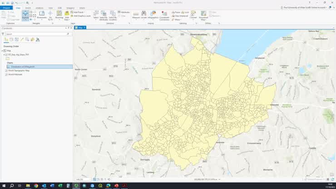This screenshot has height=189, width=336.
Task: Switch to the Insert ribbon tab
Action: pyautogui.click(x=28, y=8)
